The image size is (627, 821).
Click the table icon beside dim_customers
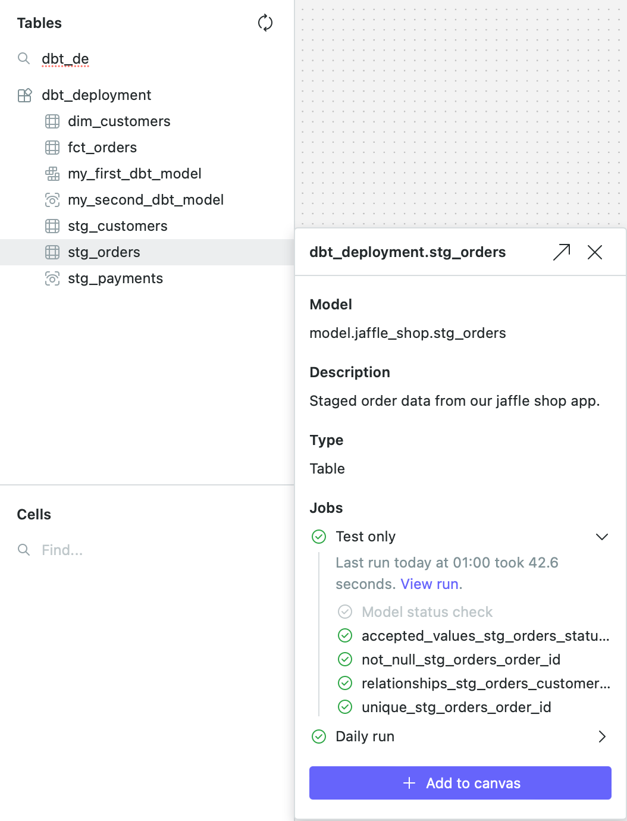tap(52, 121)
